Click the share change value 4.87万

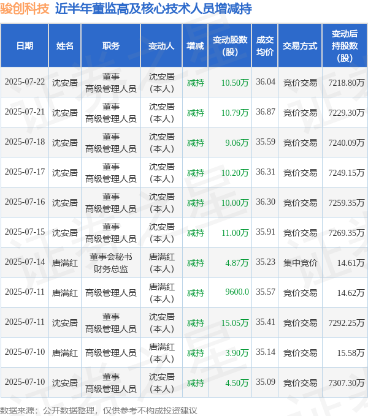click(x=237, y=263)
